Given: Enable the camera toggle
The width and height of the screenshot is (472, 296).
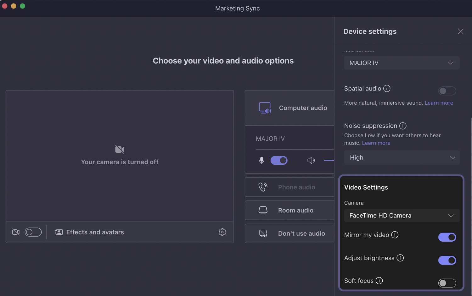Looking at the screenshot, I should click(x=33, y=232).
